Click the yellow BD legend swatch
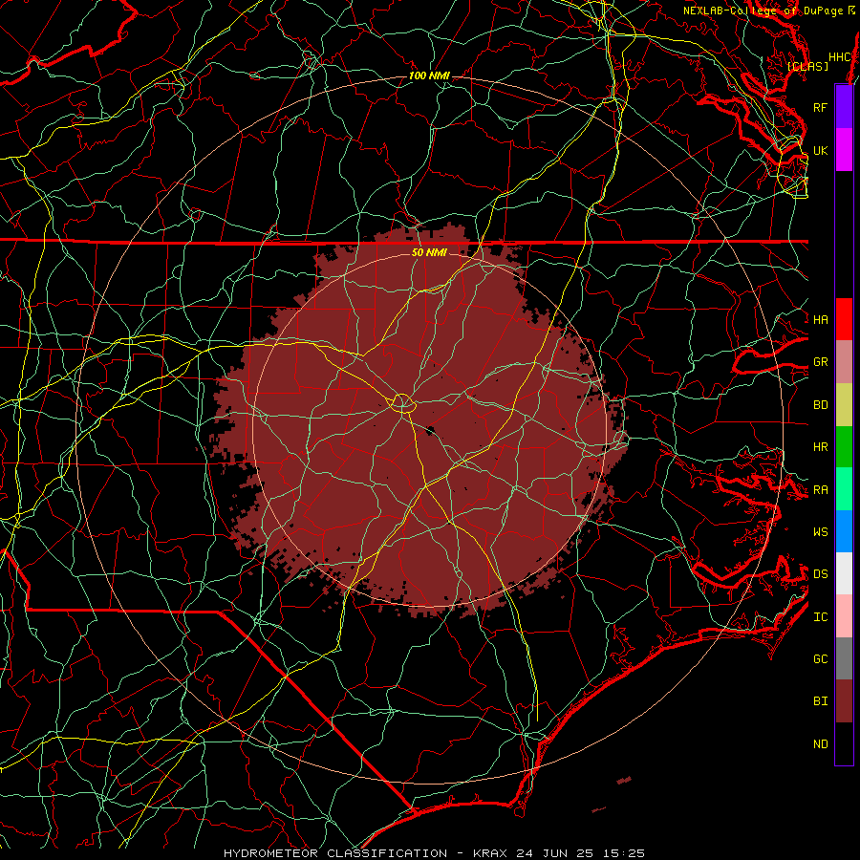860x860 pixels. point(844,404)
